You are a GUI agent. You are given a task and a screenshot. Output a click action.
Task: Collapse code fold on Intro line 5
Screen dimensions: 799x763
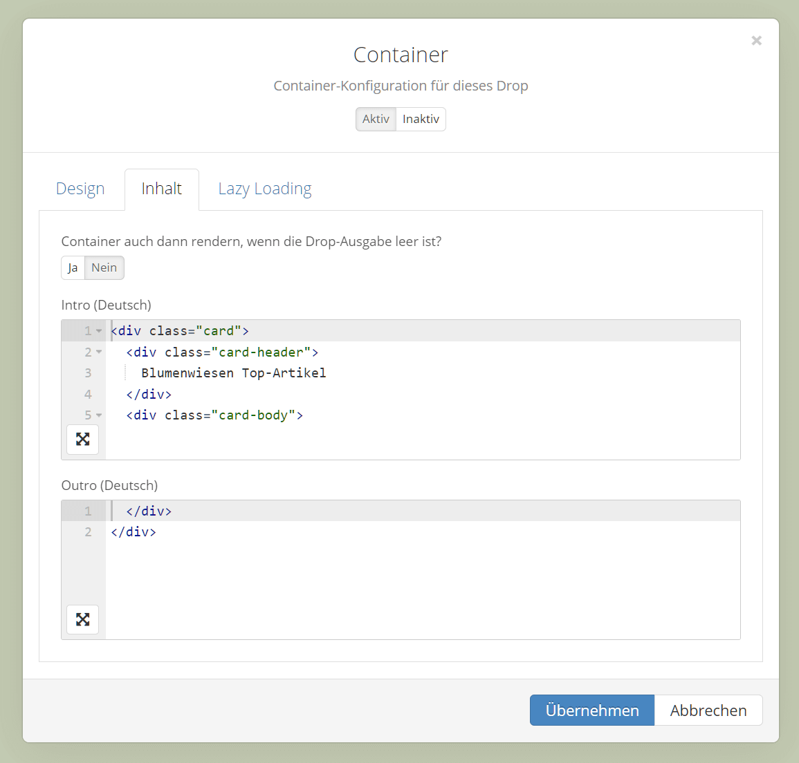tap(99, 415)
